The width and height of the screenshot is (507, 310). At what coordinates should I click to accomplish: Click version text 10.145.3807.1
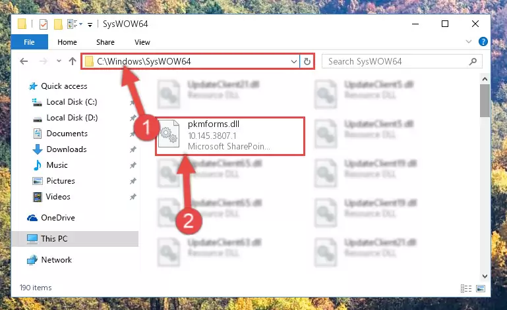coord(212,136)
